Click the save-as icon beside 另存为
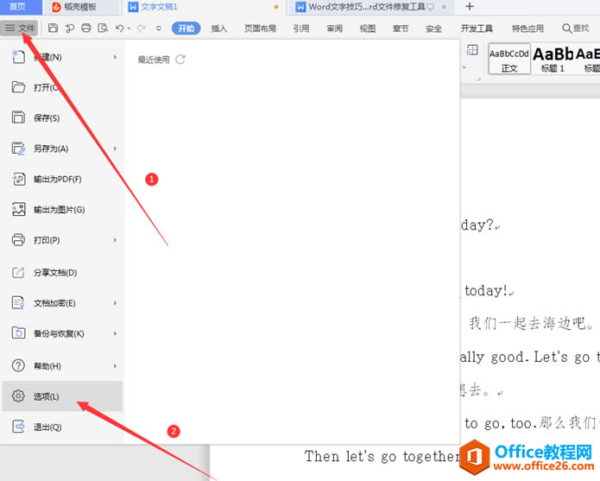This screenshot has height=481, width=600. [18, 148]
